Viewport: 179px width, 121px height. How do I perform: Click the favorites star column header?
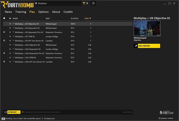point(10,18)
